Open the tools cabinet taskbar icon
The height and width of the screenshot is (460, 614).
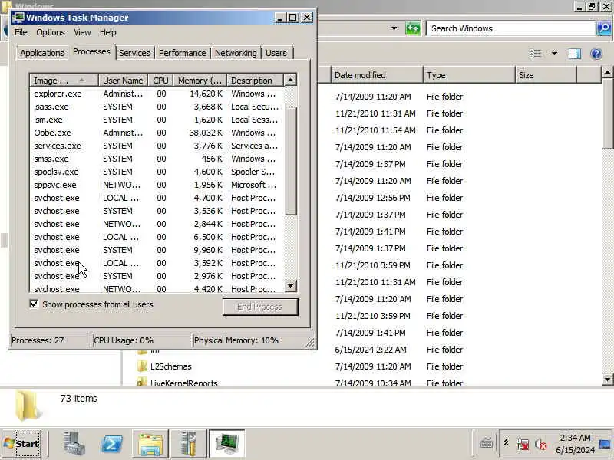coord(188,444)
